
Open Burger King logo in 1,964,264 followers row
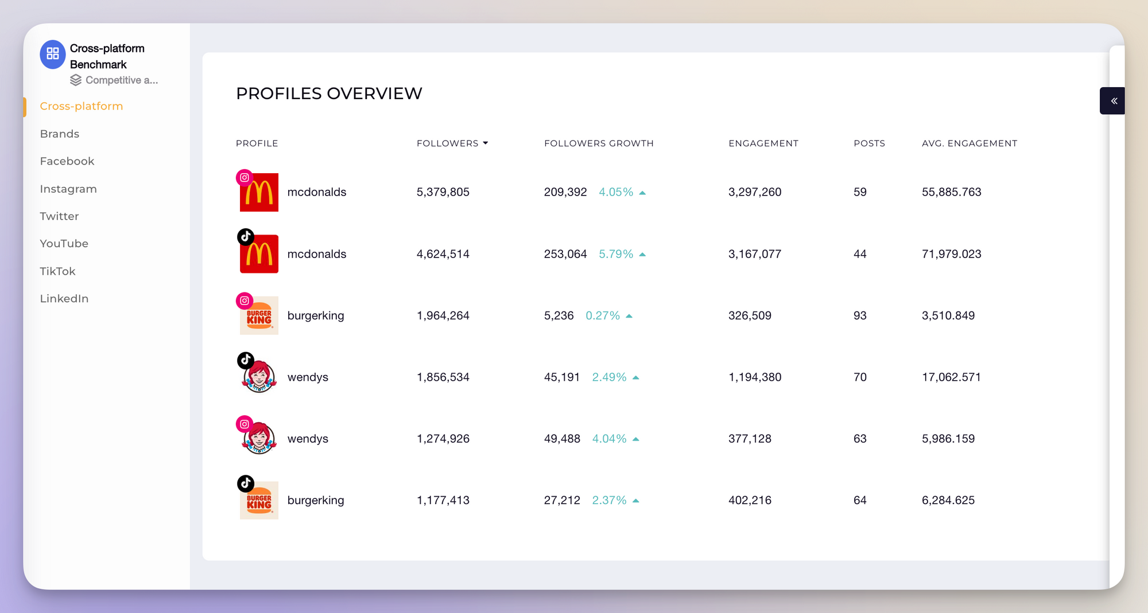259,315
